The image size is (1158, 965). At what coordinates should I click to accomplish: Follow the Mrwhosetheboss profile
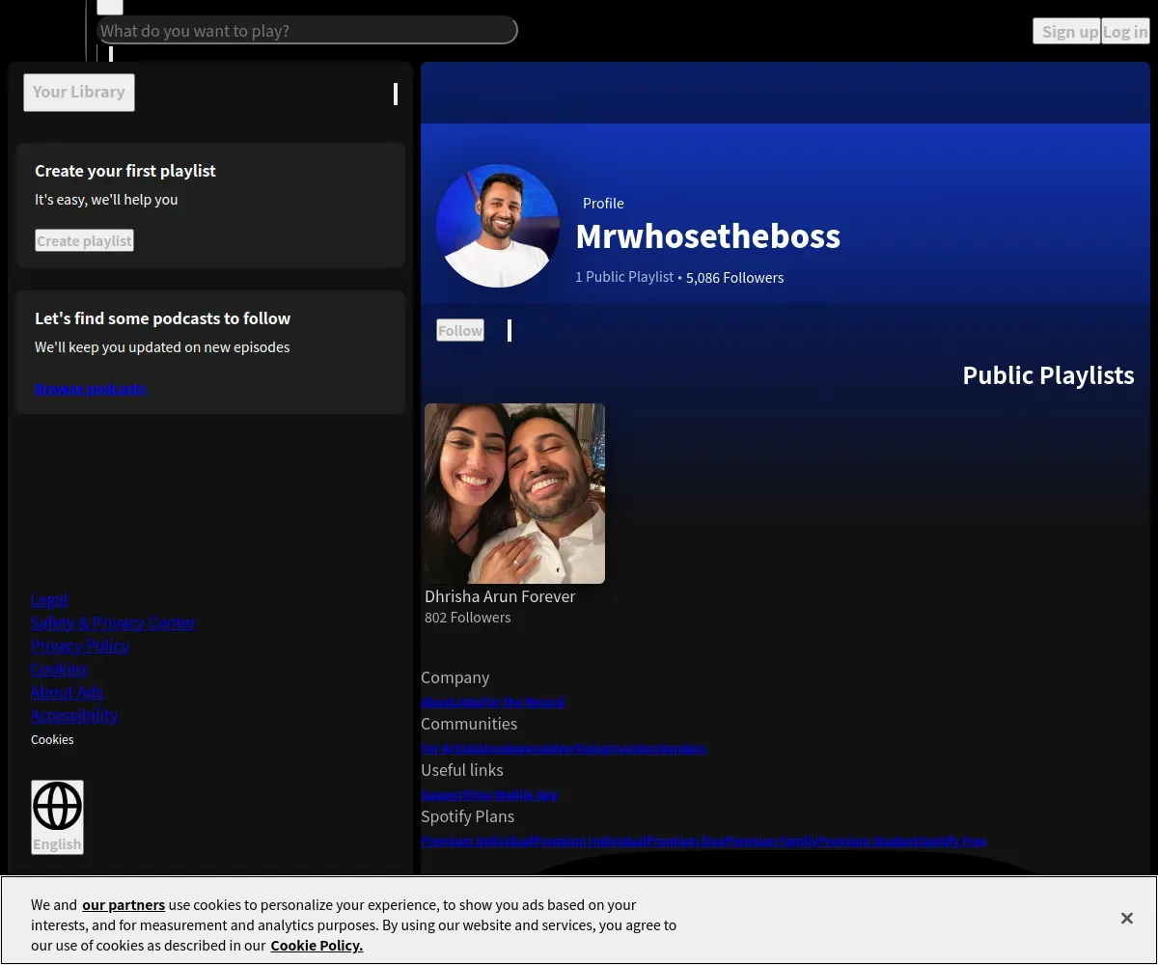[459, 330]
